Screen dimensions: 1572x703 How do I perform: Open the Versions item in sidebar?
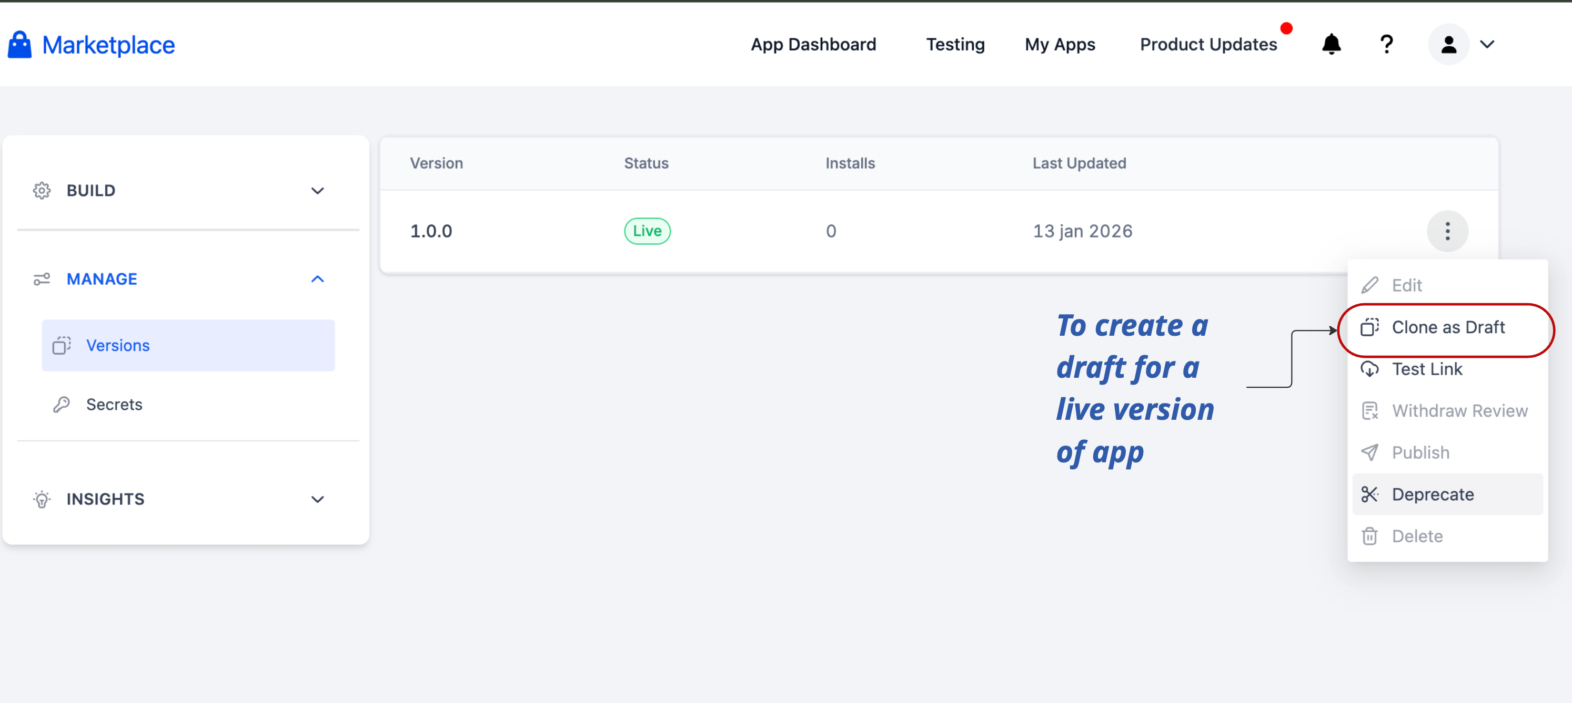pos(118,345)
